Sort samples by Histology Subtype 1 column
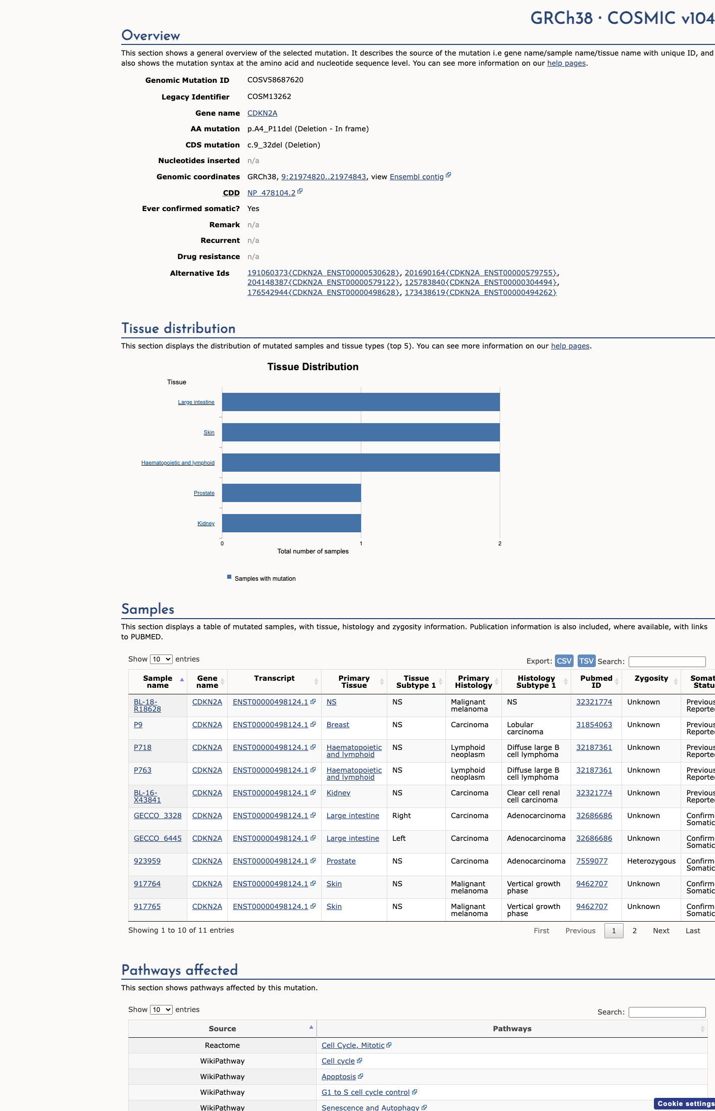The image size is (715, 1111). pos(566,682)
